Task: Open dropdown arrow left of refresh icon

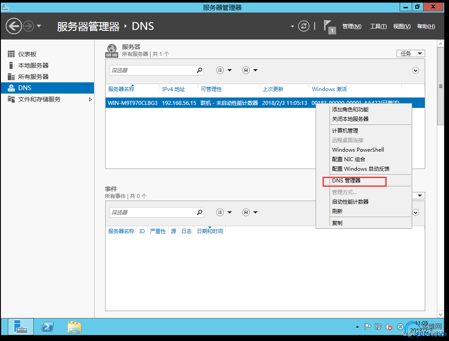Action: (x=292, y=26)
